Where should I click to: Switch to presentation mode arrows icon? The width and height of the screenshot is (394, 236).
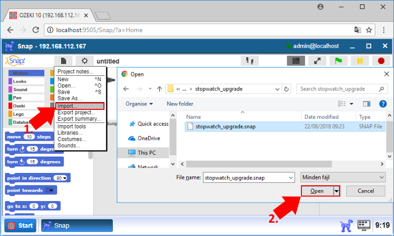tap(317, 61)
